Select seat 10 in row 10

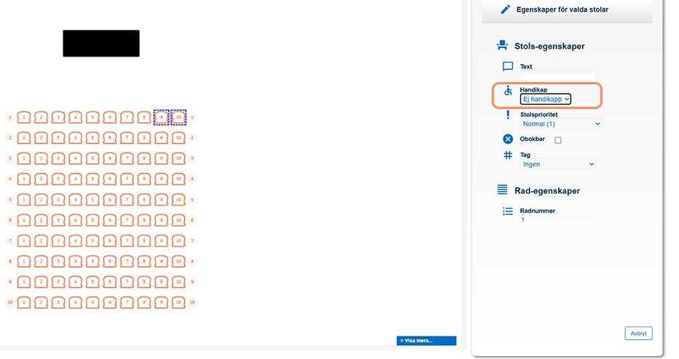click(x=178, y=302)
